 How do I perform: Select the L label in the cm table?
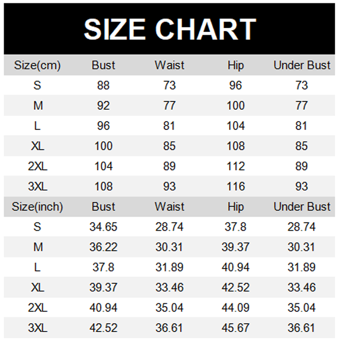(x=38, y=126)
